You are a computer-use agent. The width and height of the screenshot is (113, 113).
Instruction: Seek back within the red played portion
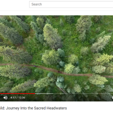coord(18,94)
